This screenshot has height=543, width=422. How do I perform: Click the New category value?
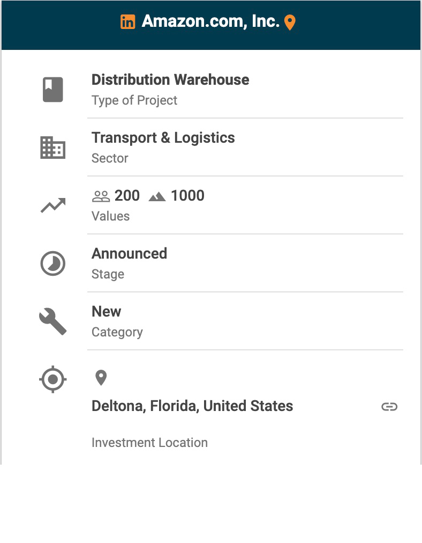coord(107,312)
